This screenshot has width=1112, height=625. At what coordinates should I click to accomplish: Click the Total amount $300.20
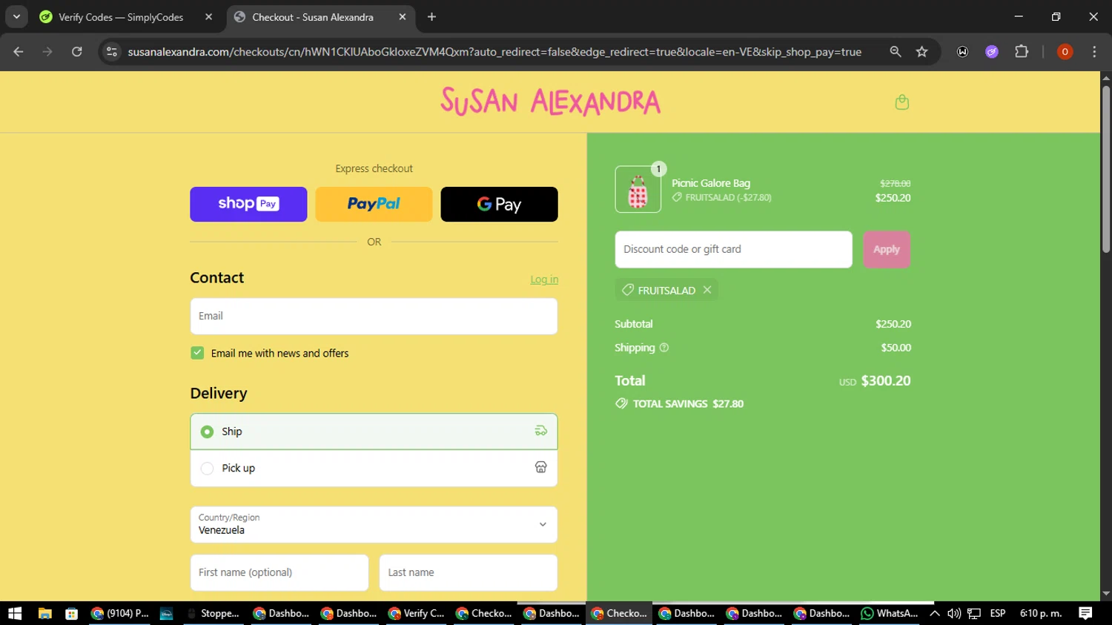(x=885, y=381)
